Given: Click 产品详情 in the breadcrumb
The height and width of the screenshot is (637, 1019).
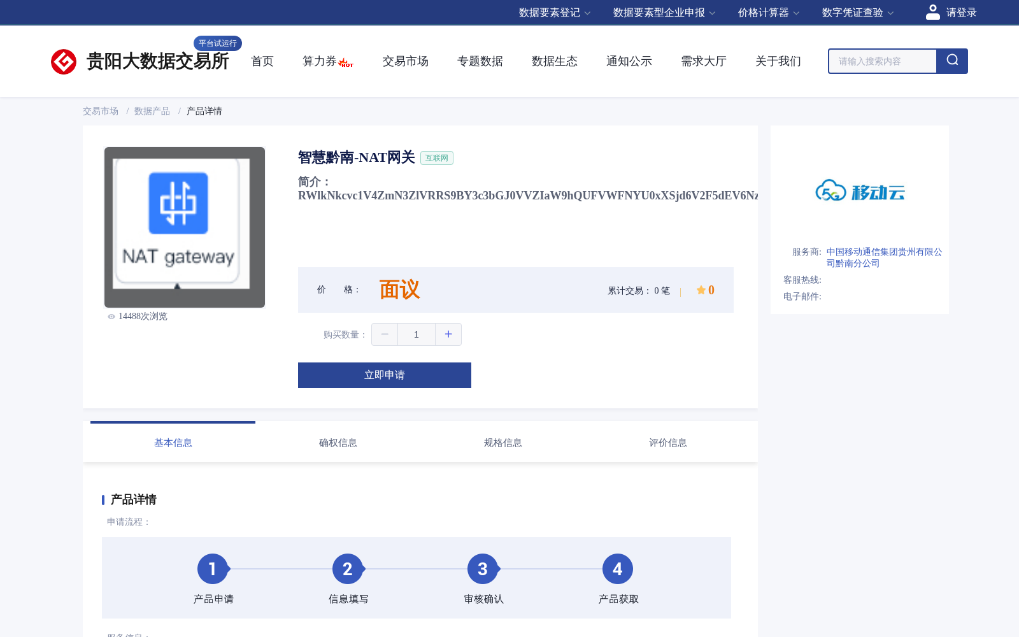Looking at the screenshot, I should pyautogui.click(x=204, y=111).
